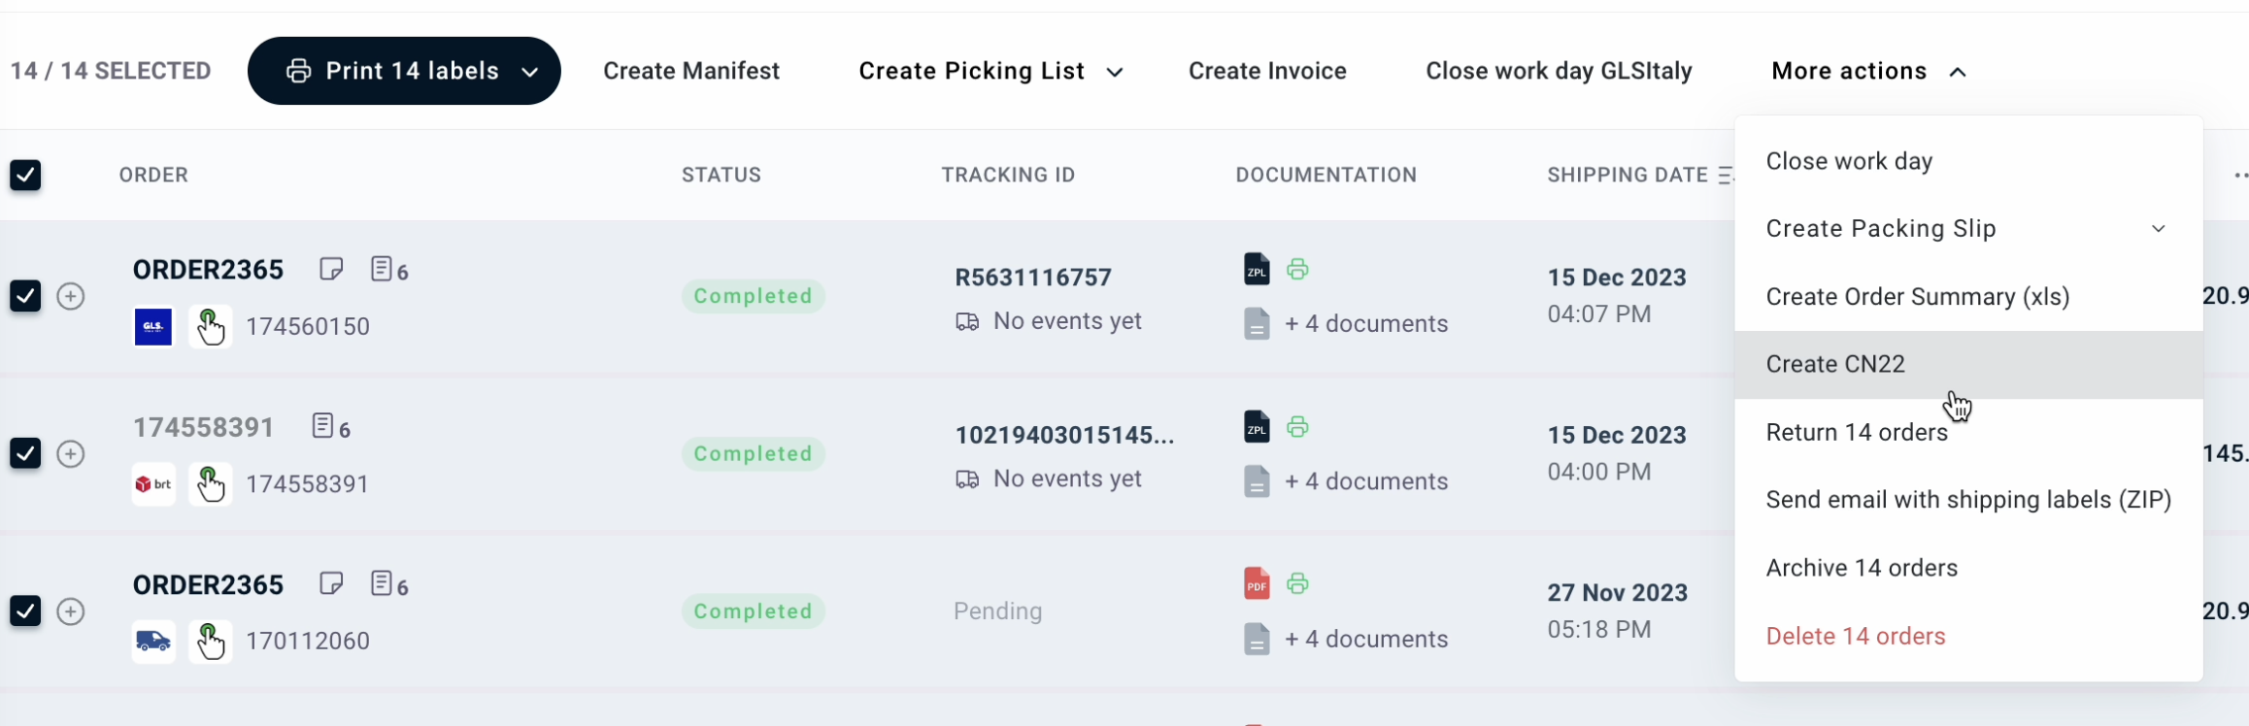The width and height of the screenshot is (2249, 726).
Task: Open + 4 documents in Pending row
Action: pyautogui.click(x=1366, y=639)
